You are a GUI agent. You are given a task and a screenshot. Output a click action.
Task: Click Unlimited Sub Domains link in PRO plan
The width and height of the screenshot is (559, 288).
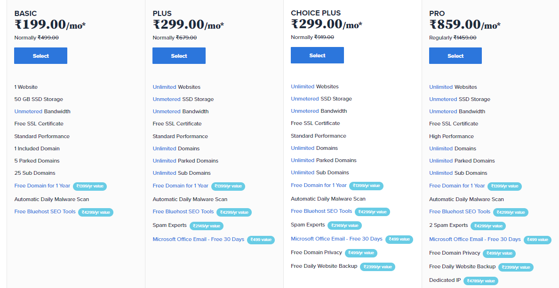(441, 173)
